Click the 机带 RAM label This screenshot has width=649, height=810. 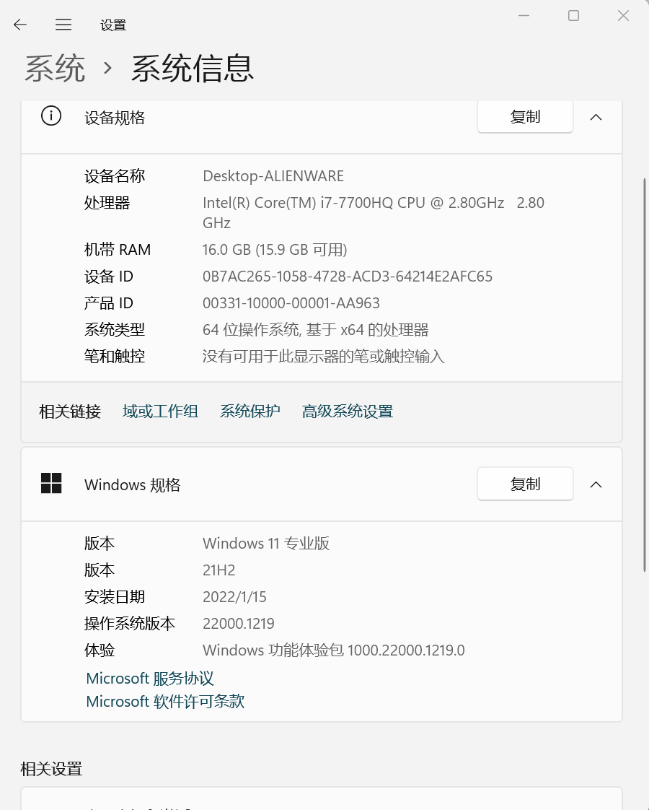click(x=118, y=250)
